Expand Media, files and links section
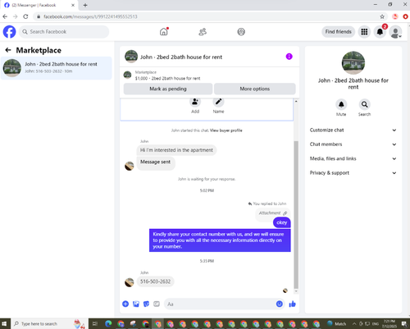 (x=353, y=158)
